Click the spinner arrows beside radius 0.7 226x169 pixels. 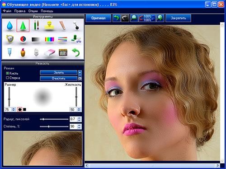pos(80,119)
